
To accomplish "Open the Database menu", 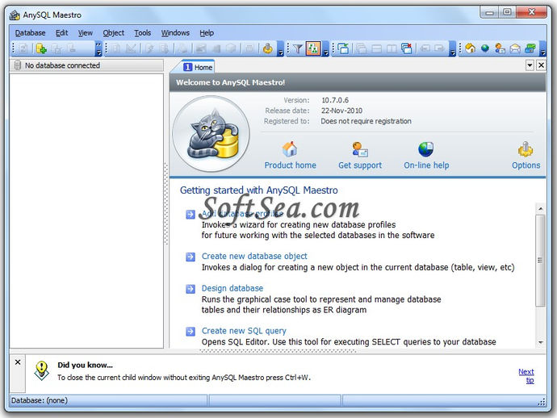I will coord(30,33).
